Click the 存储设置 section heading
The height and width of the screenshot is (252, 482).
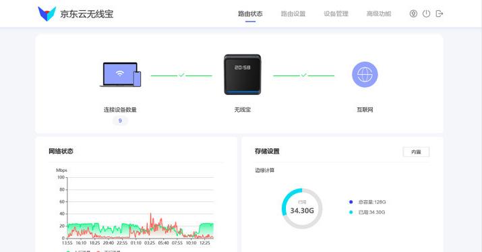click(267, 151)
